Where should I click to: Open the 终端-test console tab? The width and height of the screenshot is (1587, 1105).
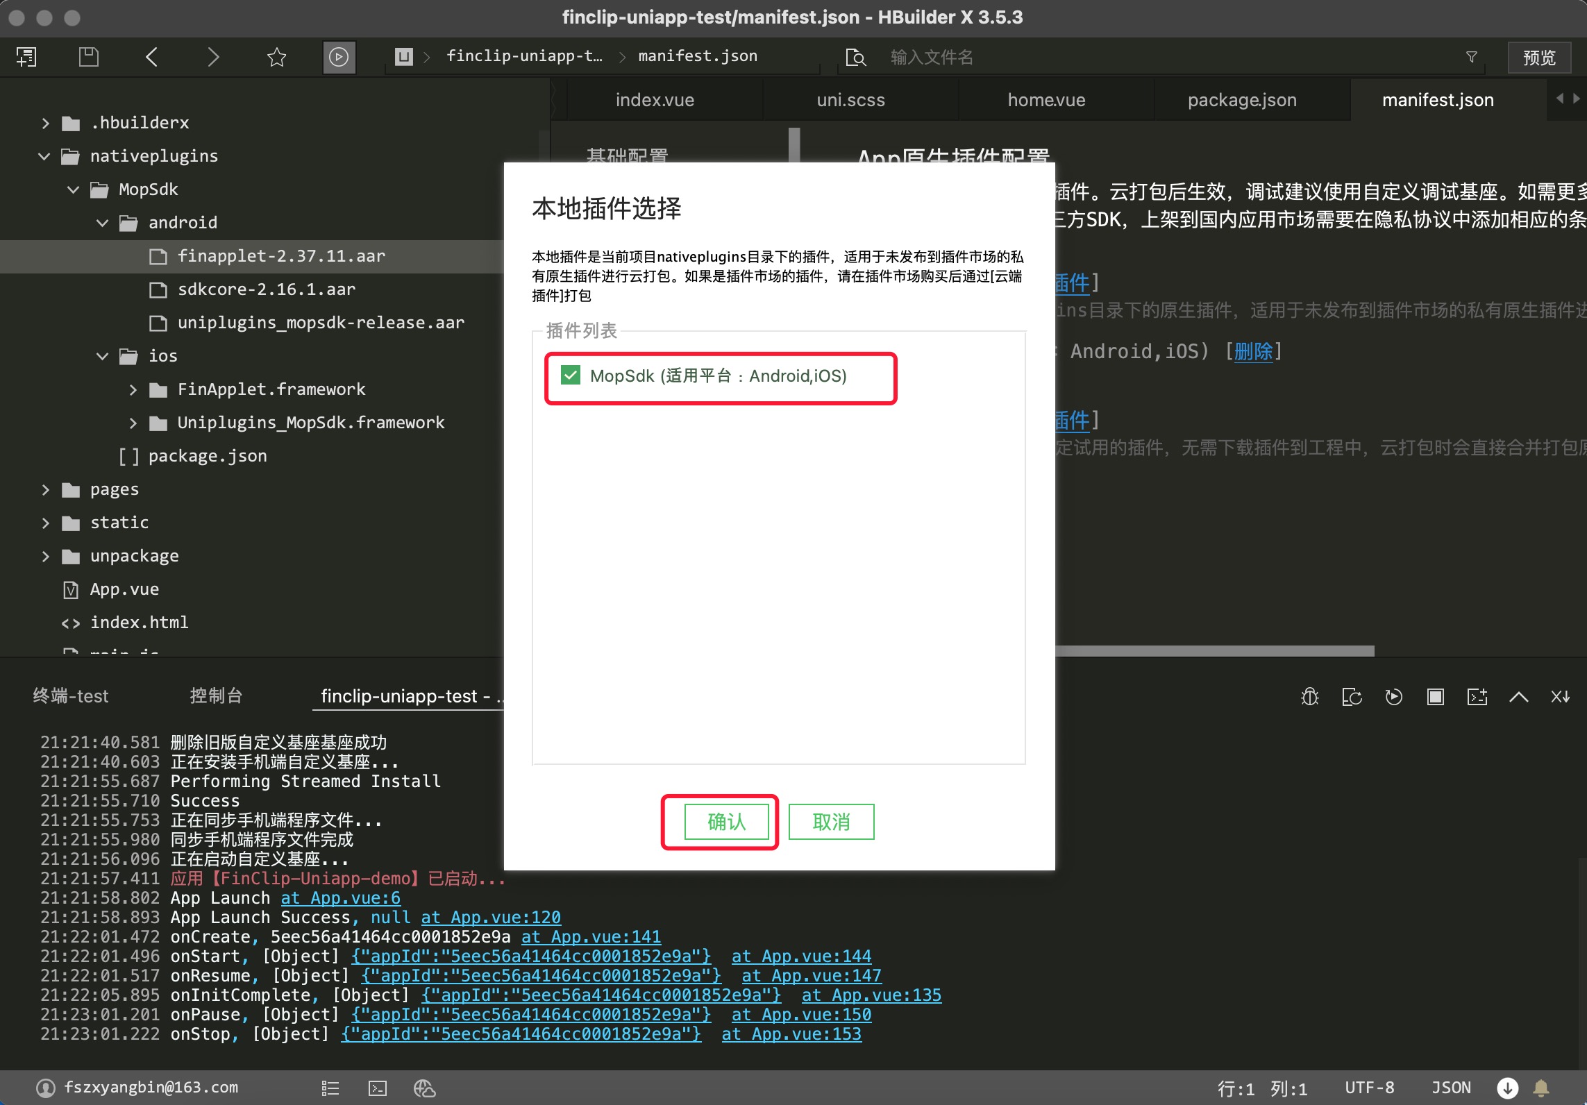[x=71, y=695]
